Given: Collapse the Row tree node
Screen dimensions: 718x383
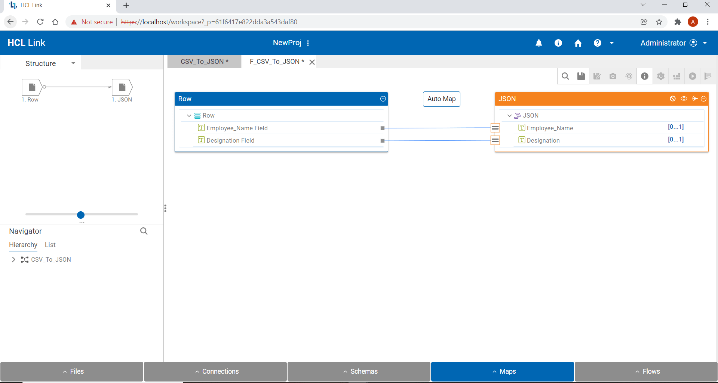Looking at the screenshot, I should (189, 115).
